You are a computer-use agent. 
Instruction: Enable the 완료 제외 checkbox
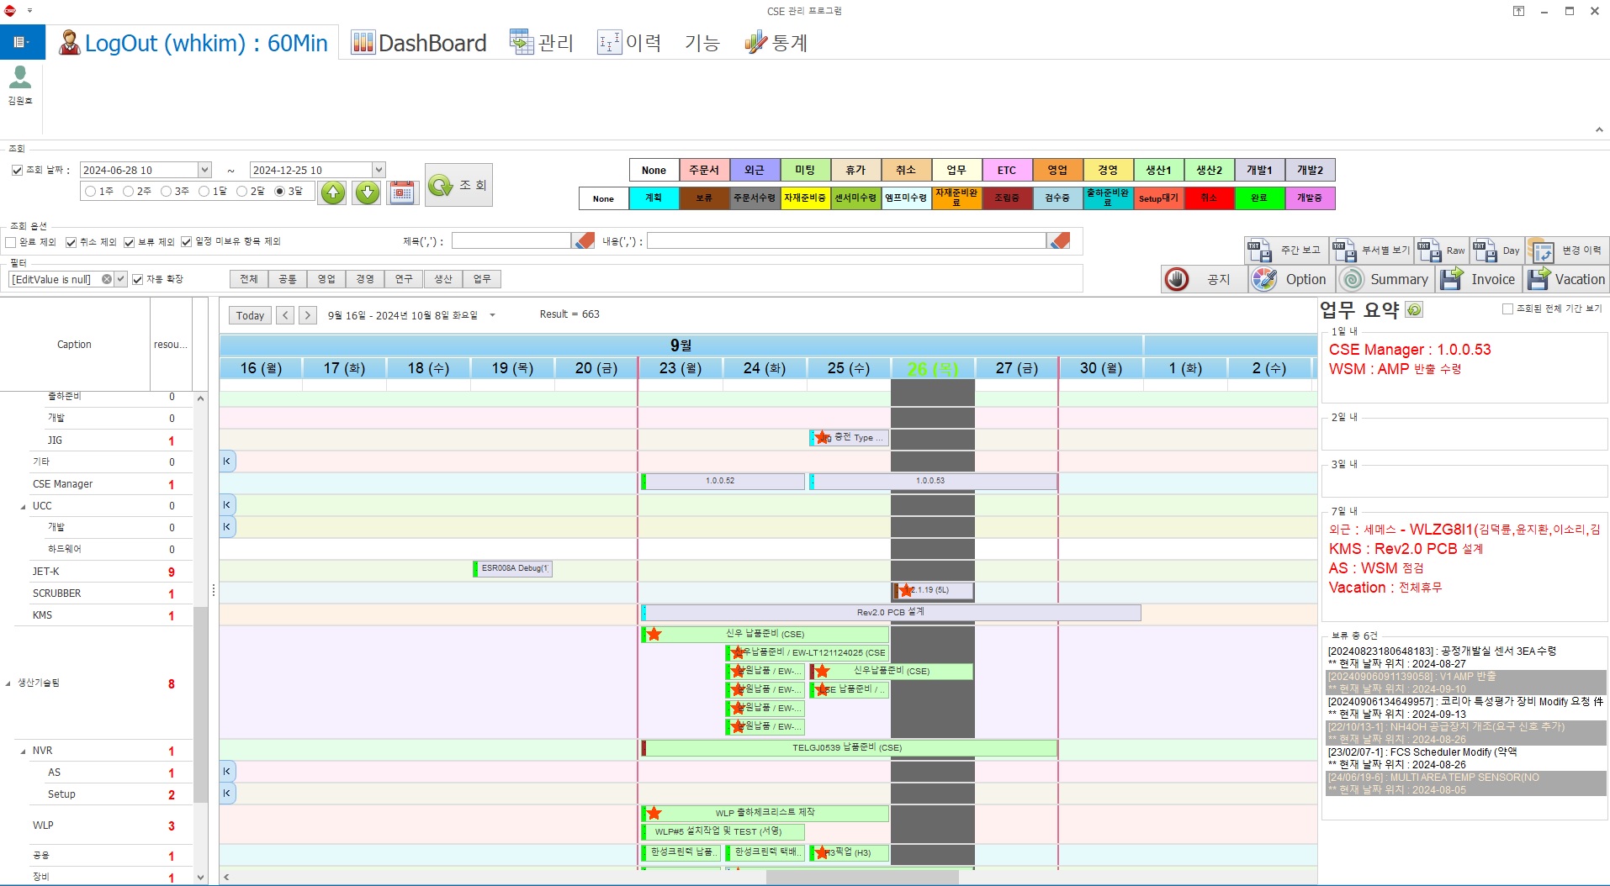12,242
